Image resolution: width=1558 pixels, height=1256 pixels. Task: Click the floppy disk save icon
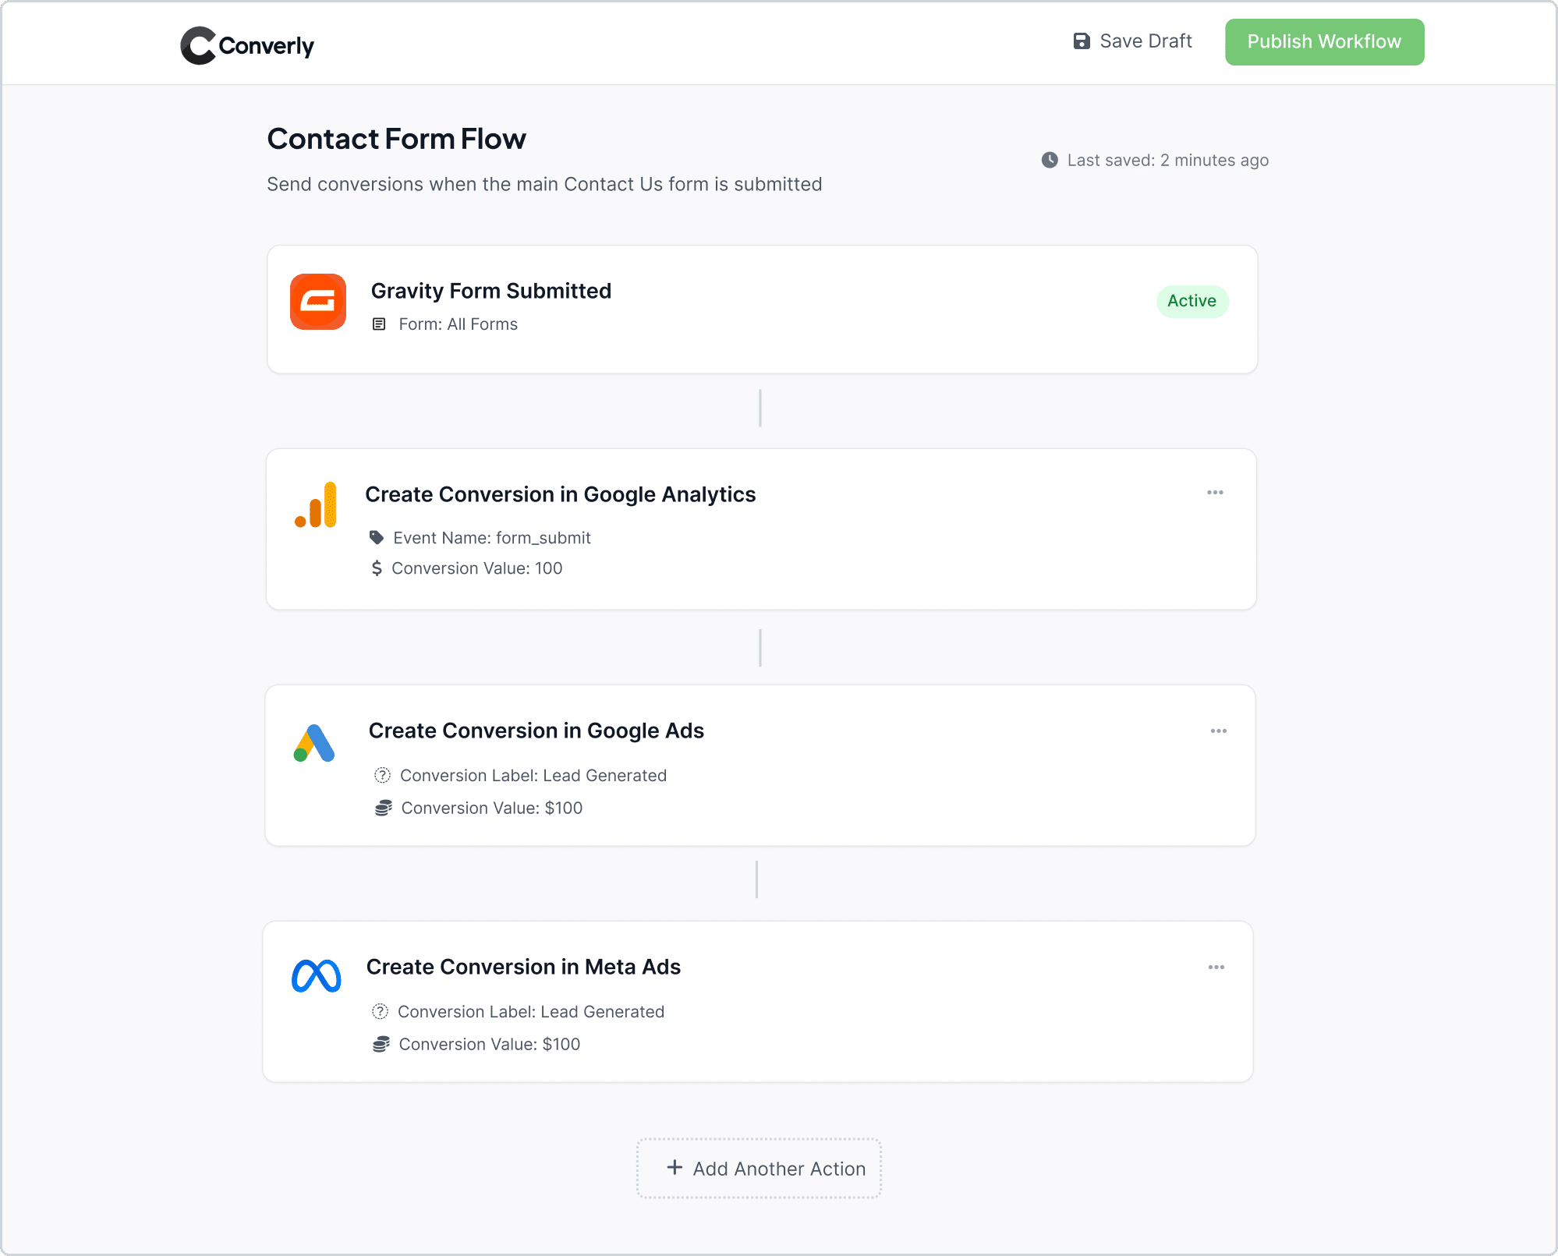(1082, 41)
